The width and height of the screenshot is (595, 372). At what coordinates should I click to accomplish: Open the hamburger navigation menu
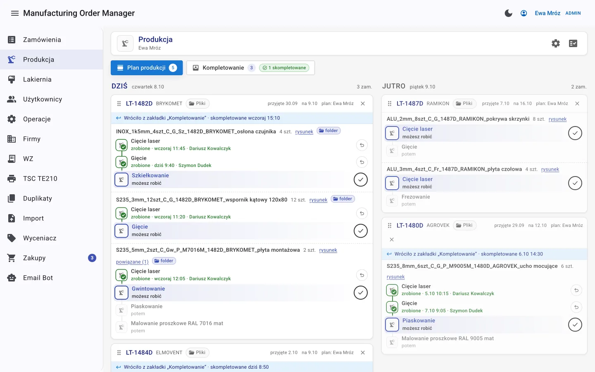click(x=15, y=13)
